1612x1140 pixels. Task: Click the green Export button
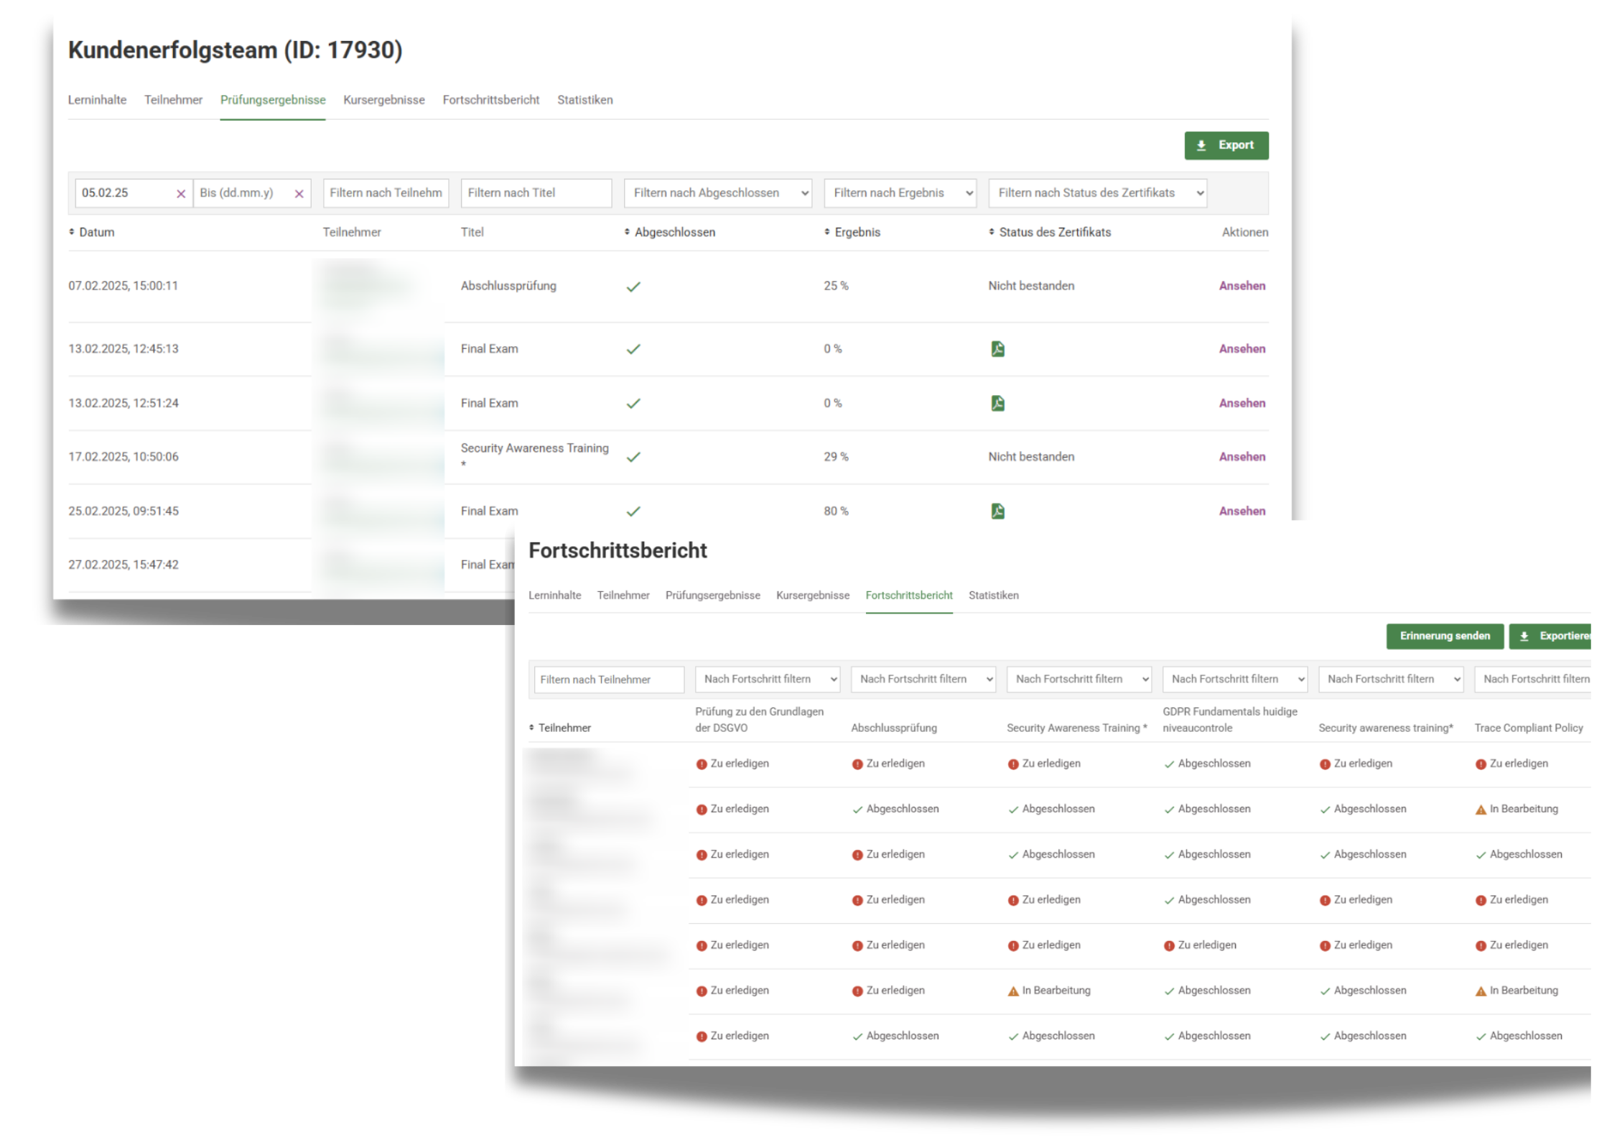coord(1226,145)
